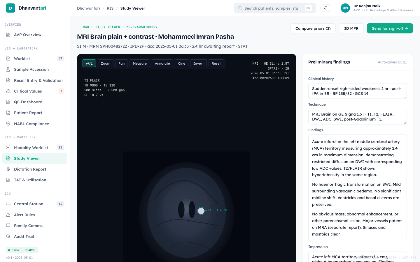Click the Demo · SPARSH badge
The height and width of the screenshot is (262, 420).
(x=22, y=250)
